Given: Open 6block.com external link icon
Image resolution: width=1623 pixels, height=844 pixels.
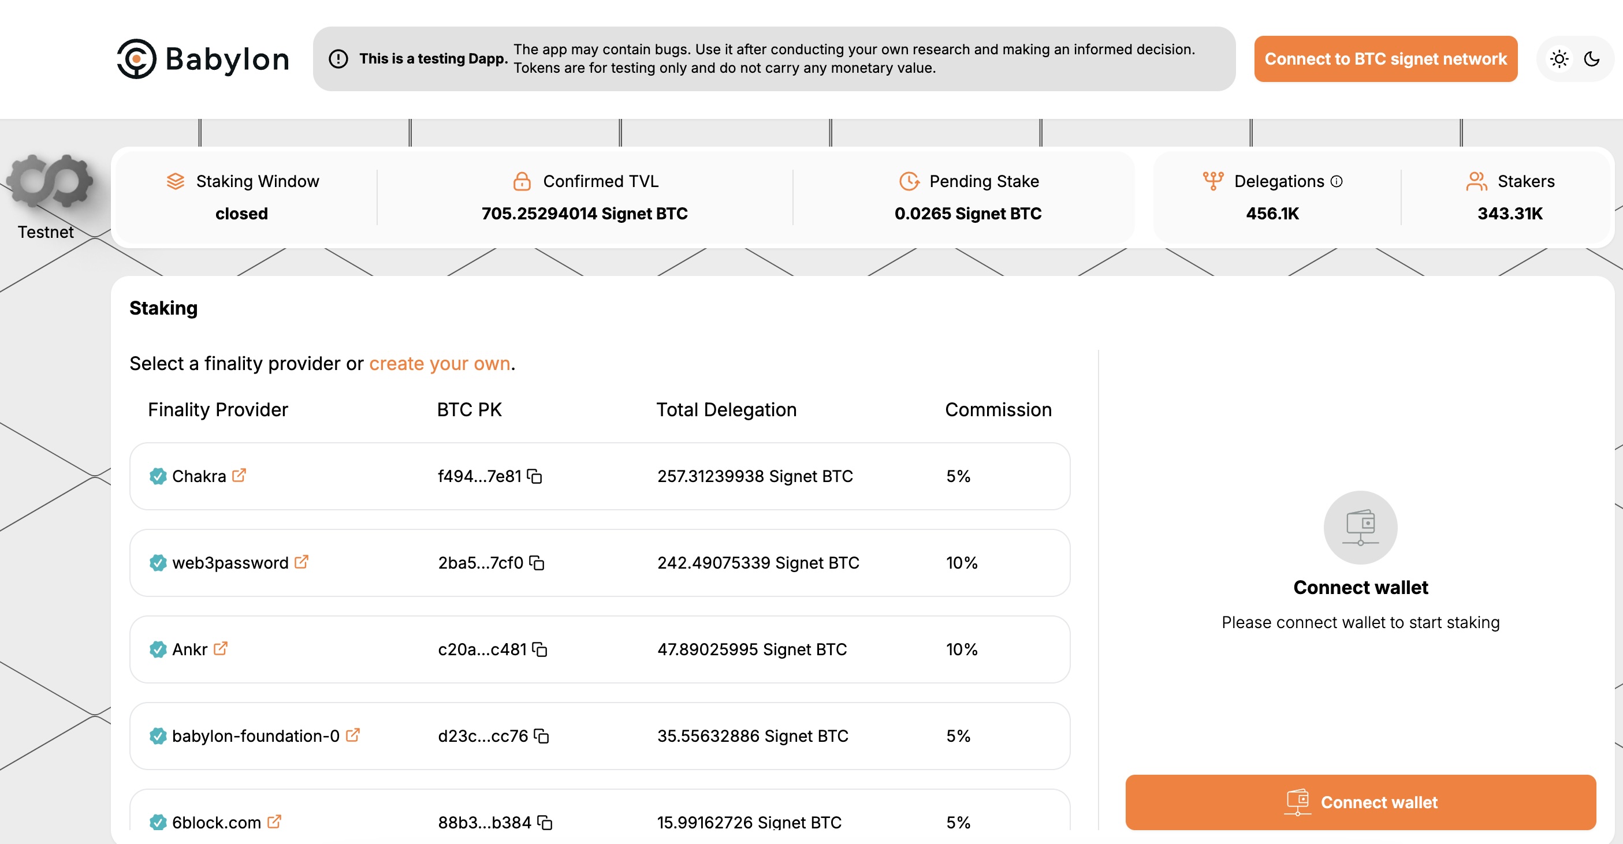Looking at the screenshot, I should pos(274,821).
